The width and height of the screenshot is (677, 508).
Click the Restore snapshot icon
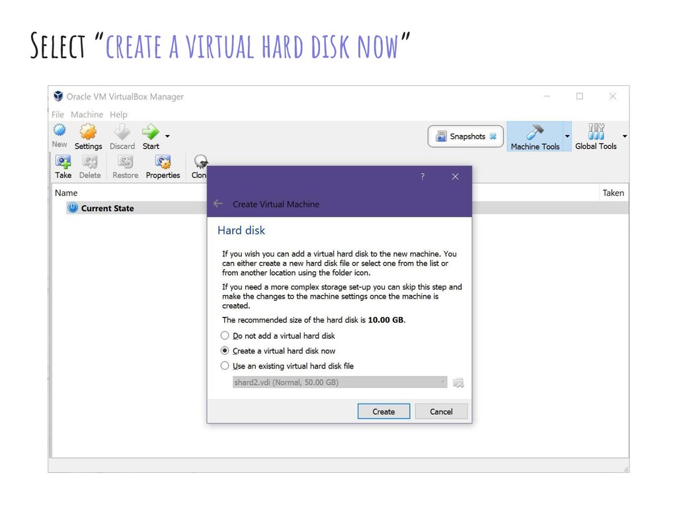tap(125, 161)
